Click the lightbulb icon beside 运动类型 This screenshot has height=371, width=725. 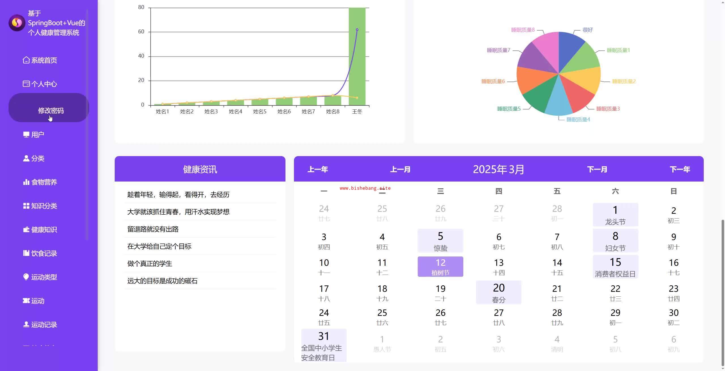26,277
